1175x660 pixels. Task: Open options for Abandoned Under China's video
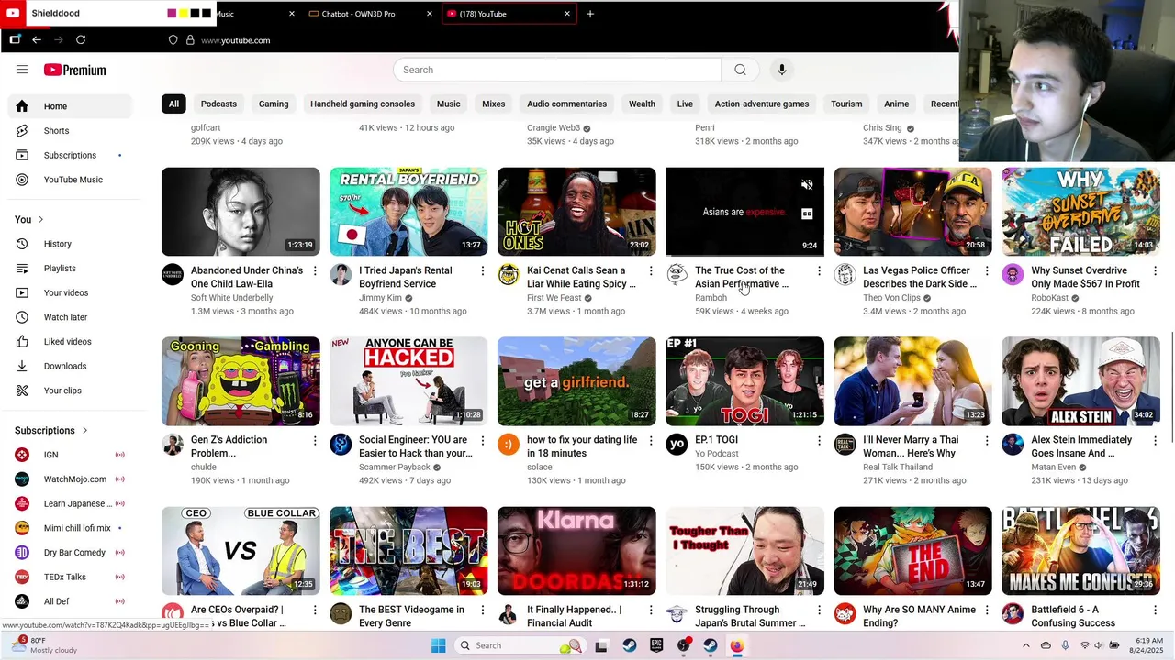pos(315,271)
